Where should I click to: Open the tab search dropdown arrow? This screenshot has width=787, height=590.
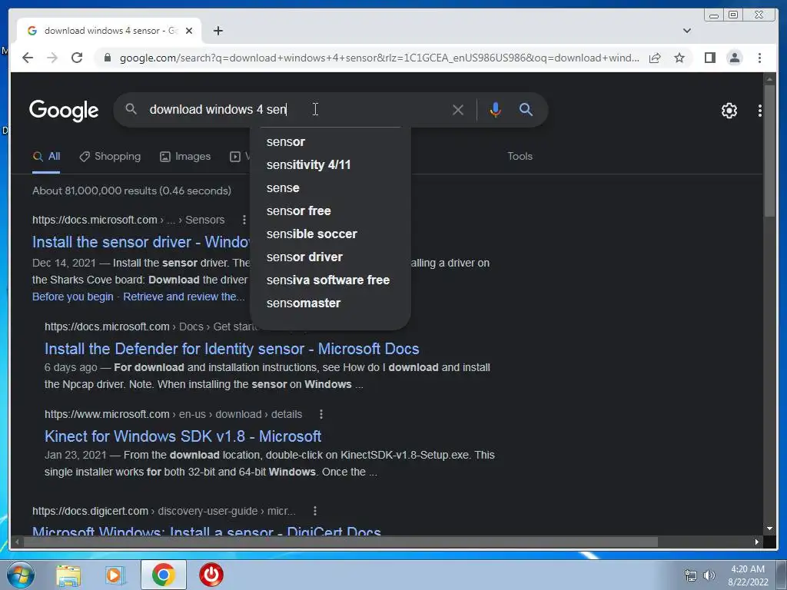point(686,31)
